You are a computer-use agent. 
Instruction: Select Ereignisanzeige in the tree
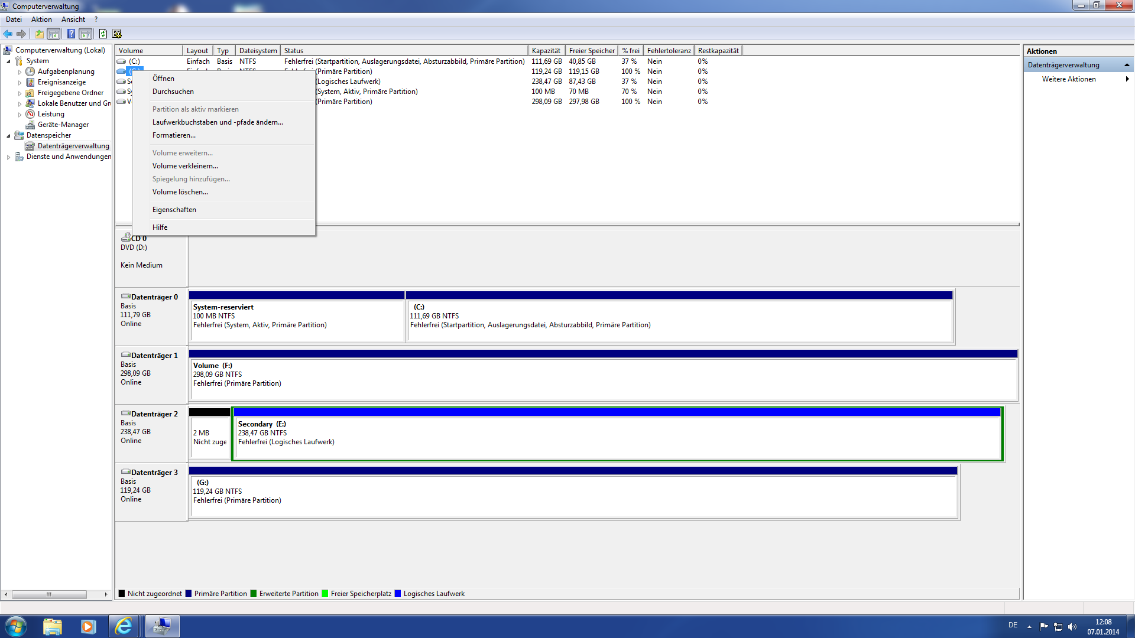(61, 82)
